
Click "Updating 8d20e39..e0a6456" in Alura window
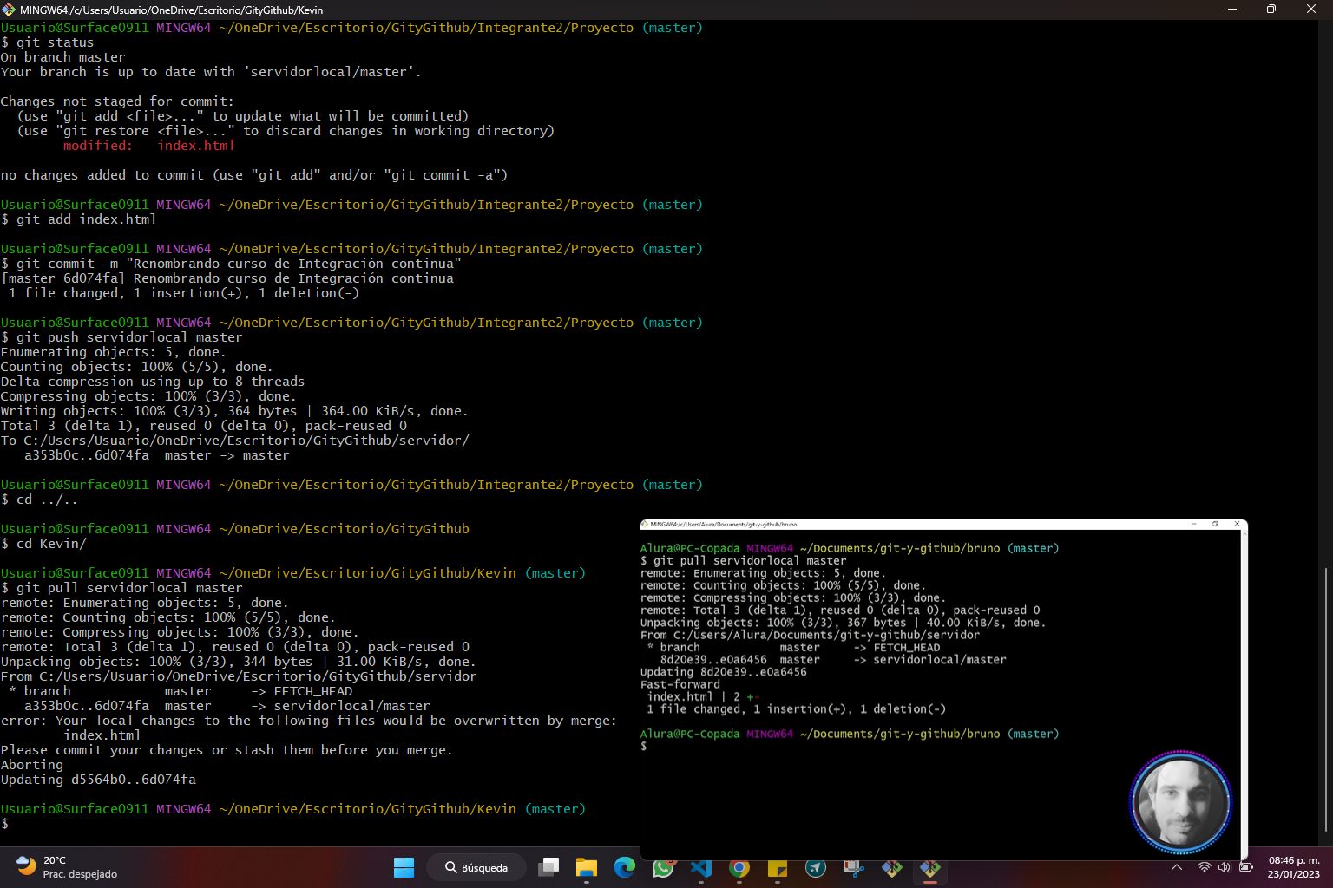[724, 672]
